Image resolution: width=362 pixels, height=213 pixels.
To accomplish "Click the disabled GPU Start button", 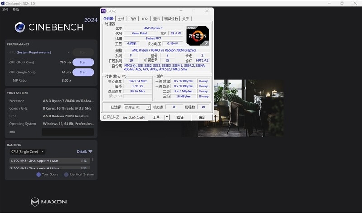I will [83, 53].
